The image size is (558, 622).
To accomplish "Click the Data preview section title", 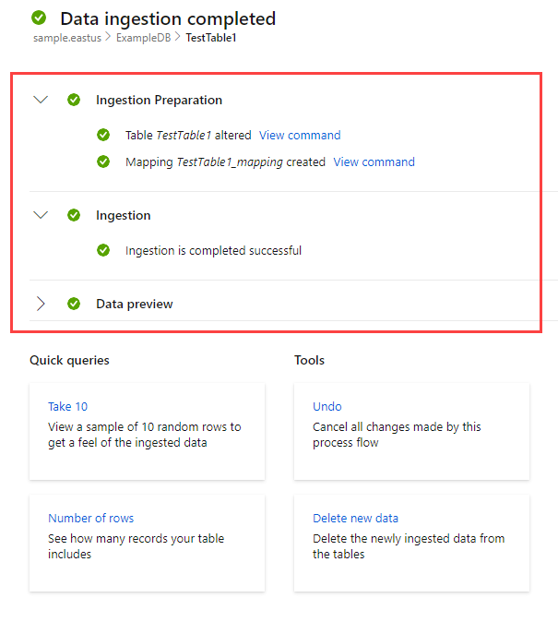I will (x=134, y=304).
